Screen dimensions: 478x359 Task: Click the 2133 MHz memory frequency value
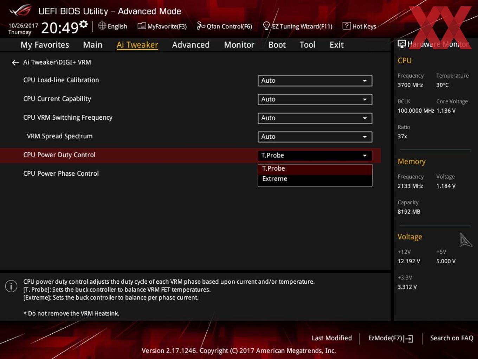pyautogui.click(x=410, y=186)
